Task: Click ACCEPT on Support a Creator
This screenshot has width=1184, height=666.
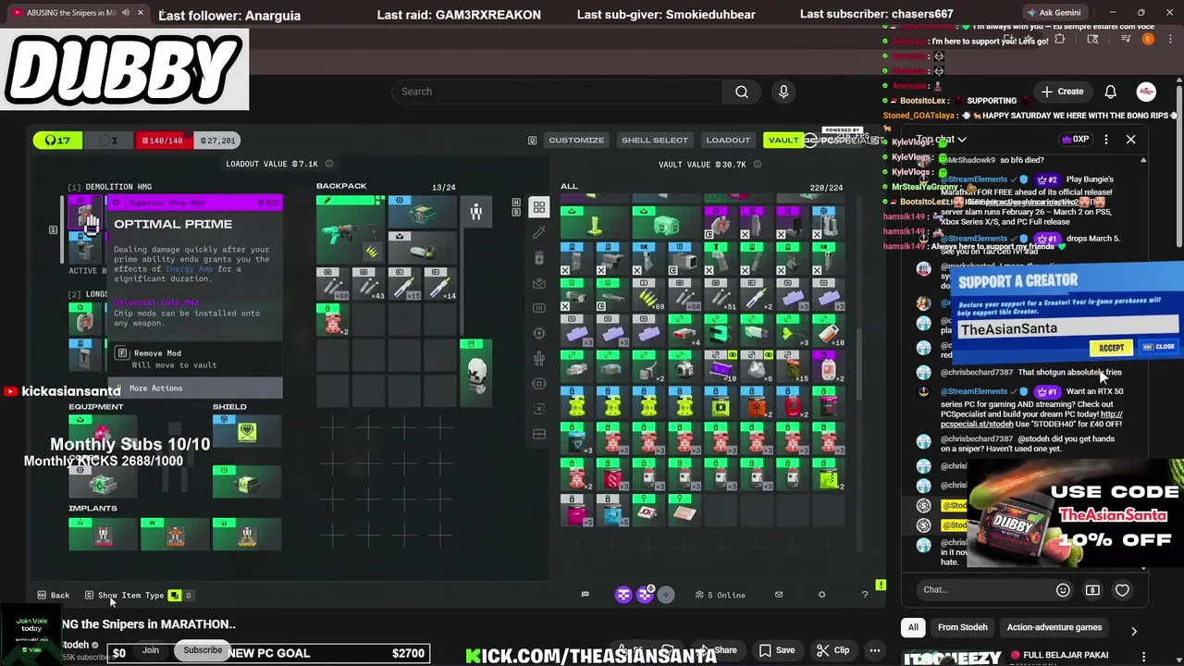Action: pos(1111,348)
